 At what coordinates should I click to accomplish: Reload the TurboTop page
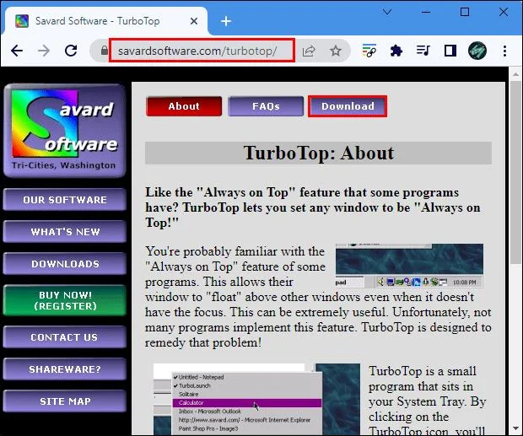[71, 51]
